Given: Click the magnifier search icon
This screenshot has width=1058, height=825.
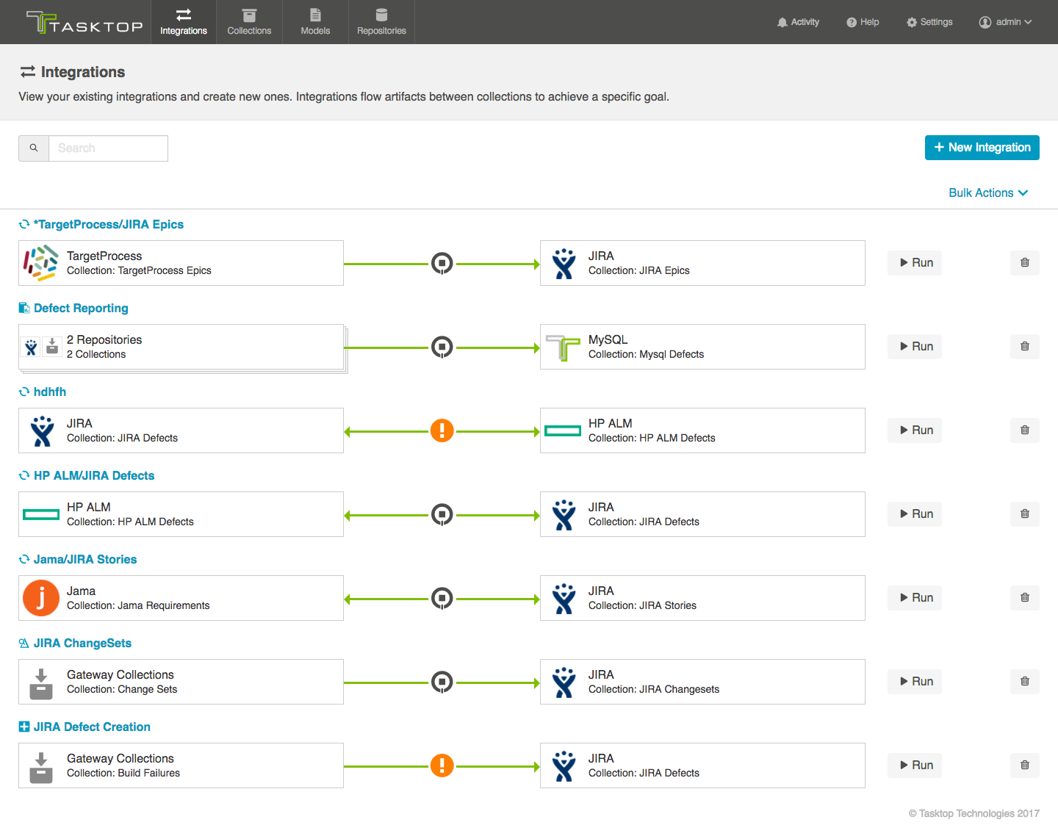Looking at the screenshot, I should click(x=34, y=148).
